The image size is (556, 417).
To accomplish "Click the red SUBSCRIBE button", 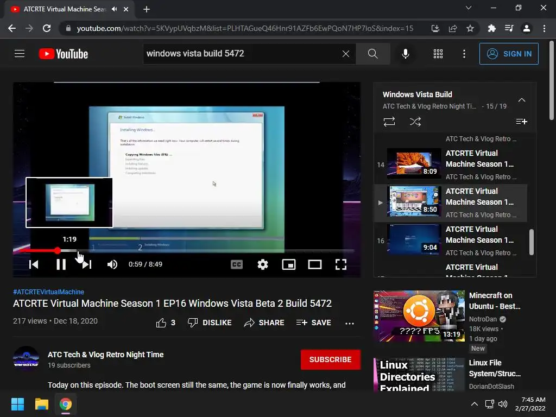I will [x=331, y=359].
